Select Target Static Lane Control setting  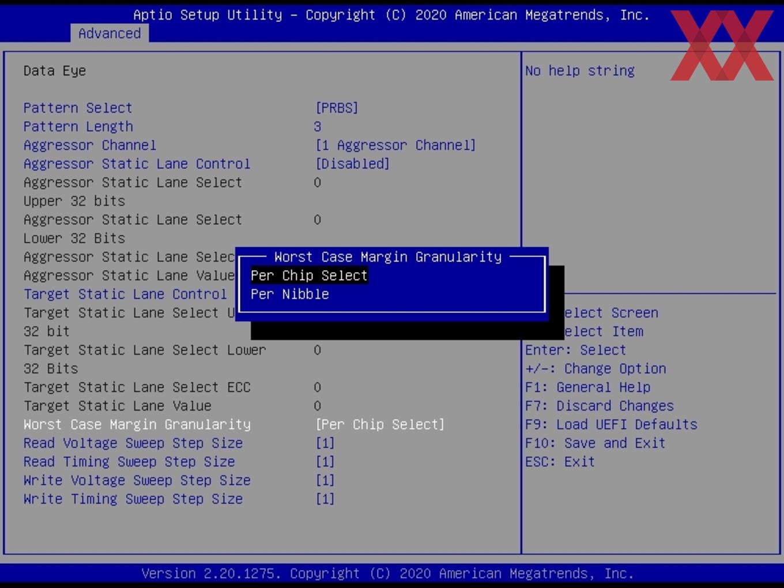click(x=125, y=294)
